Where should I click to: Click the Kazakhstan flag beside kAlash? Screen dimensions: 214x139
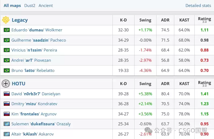tap(7, 134)
